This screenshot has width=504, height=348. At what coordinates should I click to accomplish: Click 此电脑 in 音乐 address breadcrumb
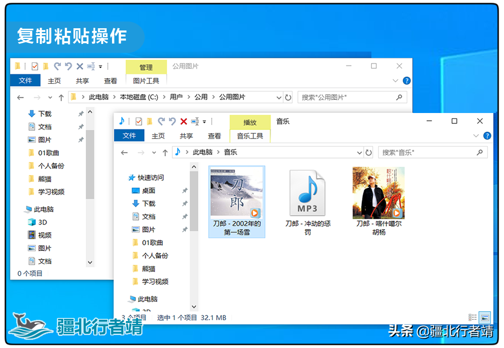click(x=203, y=152)
